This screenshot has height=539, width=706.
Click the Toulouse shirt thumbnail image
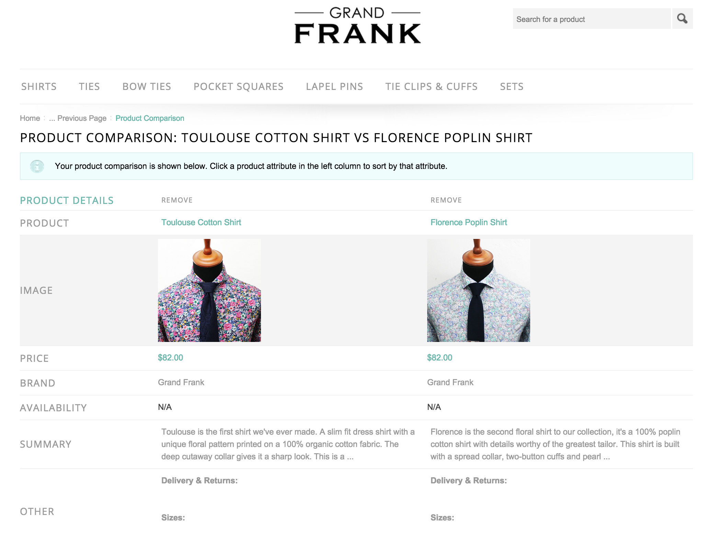(x=209, y=290)
